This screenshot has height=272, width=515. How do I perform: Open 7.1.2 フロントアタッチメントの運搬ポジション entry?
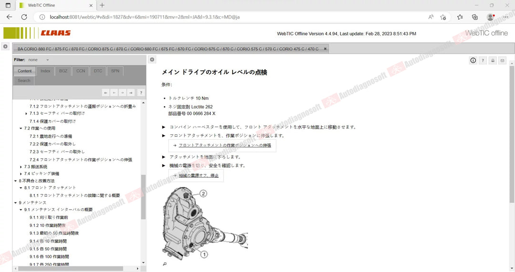click(x=82, y=106)
